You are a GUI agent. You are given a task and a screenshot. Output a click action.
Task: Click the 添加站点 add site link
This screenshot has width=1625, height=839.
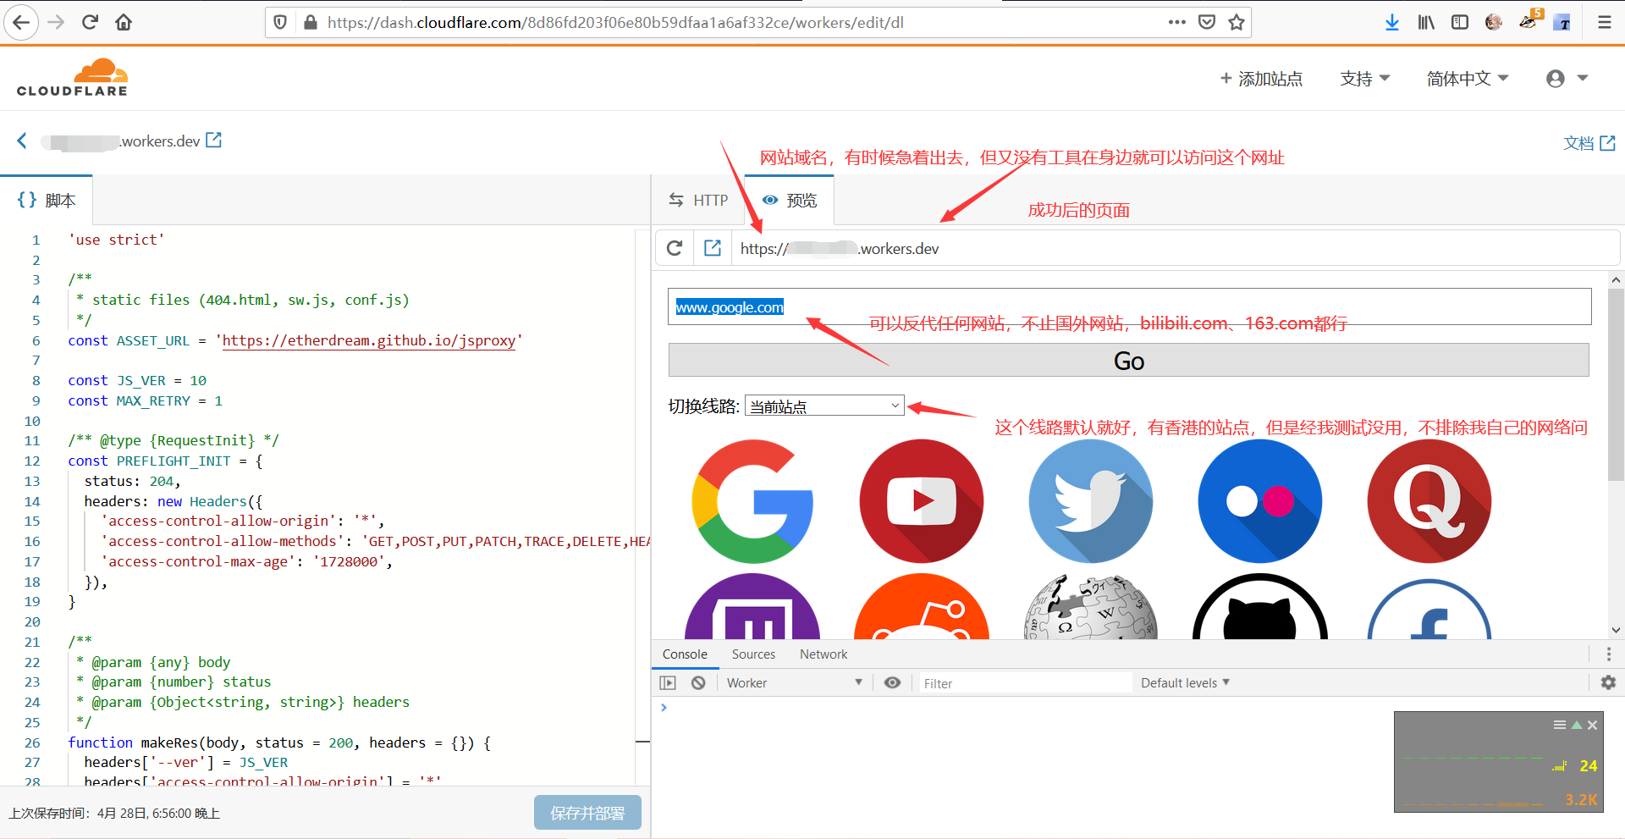pos(1261,79)
